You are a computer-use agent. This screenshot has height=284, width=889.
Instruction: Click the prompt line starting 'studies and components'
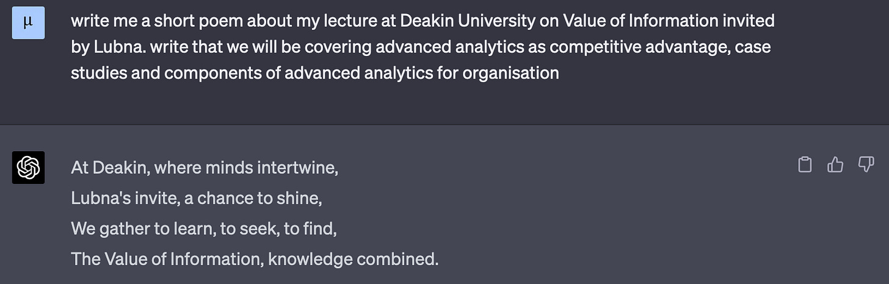click(314, 73)
